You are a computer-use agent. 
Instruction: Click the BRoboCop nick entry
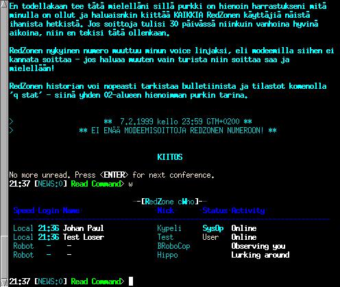tap(173, 246)
